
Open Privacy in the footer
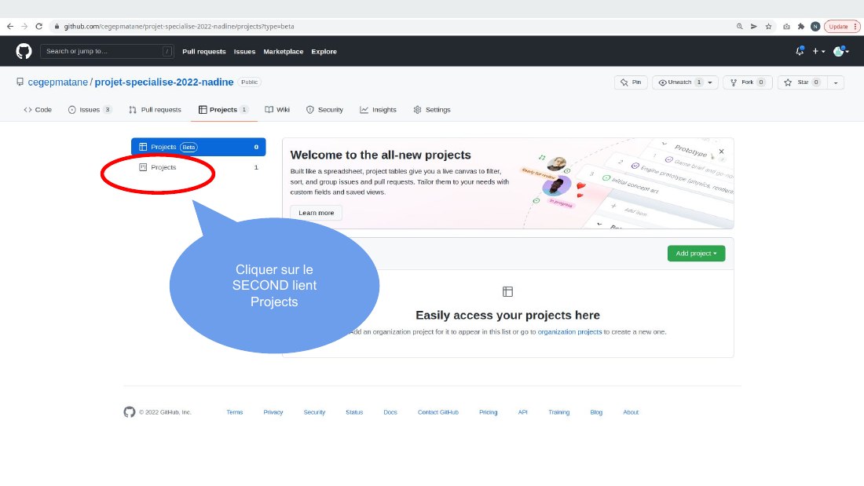tap(273, 412)
